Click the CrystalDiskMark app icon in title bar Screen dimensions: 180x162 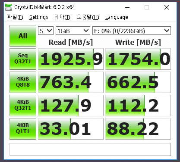click(9, 7)
